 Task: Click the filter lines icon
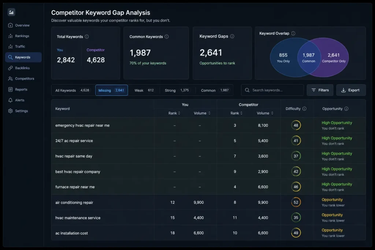(313, 90)
